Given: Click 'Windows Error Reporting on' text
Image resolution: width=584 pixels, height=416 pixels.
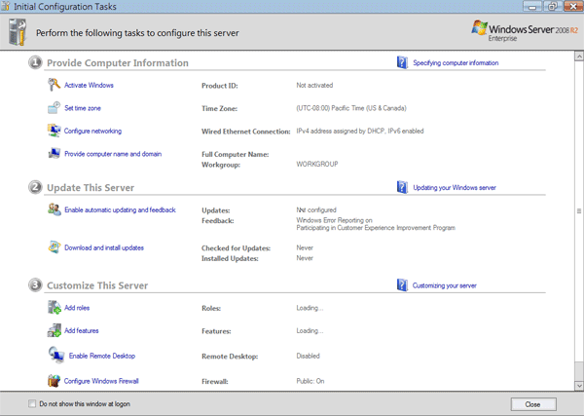Looking at the screenshot, I should (x=334, y=220).
